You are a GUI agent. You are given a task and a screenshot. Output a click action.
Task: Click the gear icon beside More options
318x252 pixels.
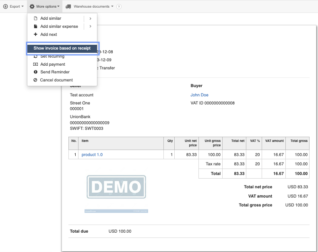tap(32, 6)
